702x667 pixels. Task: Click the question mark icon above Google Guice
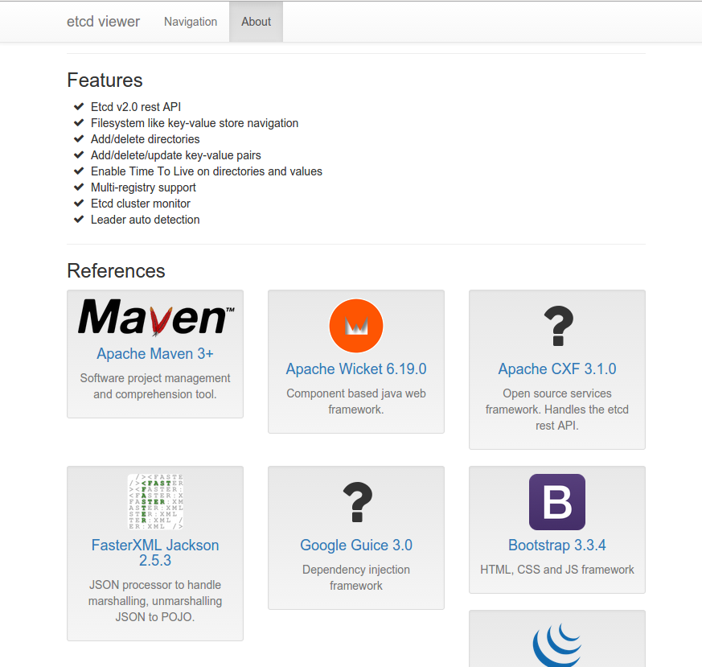[357, 502]
